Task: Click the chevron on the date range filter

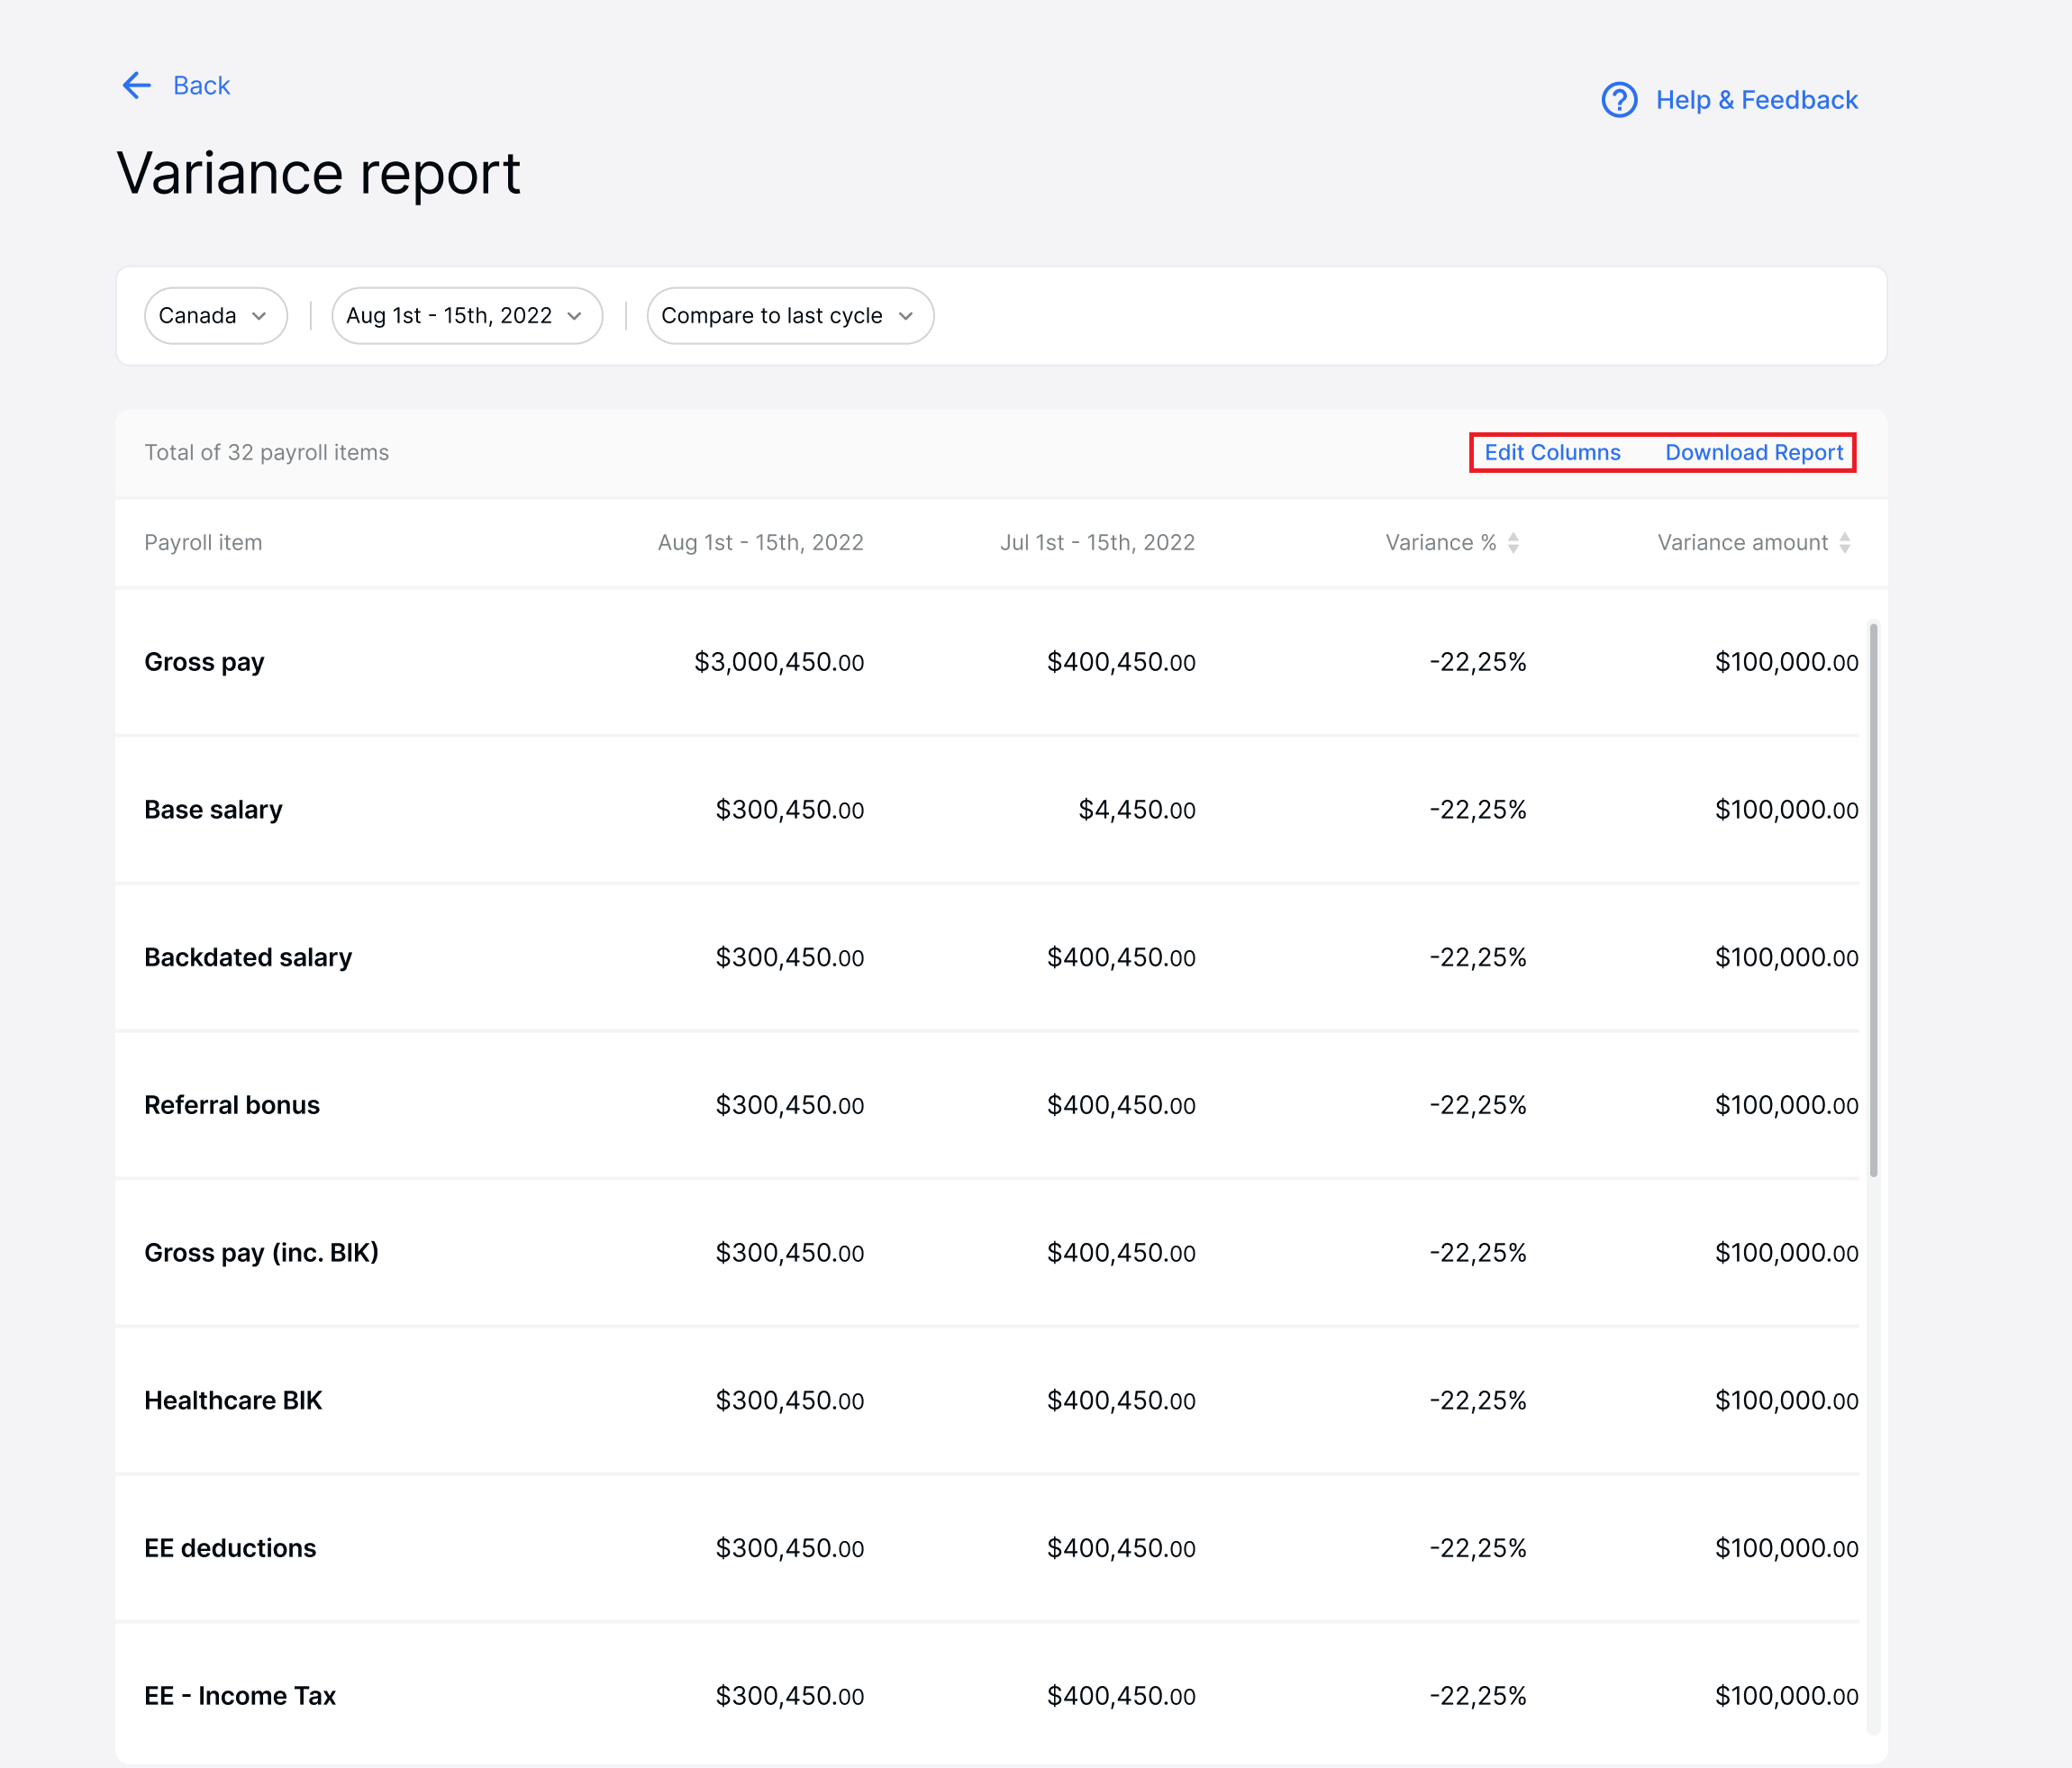Action: pyautogui.click(x=575, y=316)
